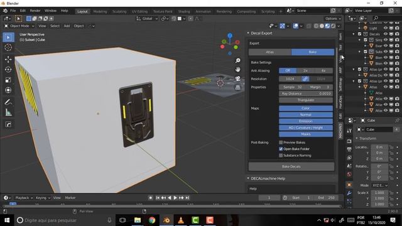
Task: Open the World properties tab icon
Action: click(349, 175)
